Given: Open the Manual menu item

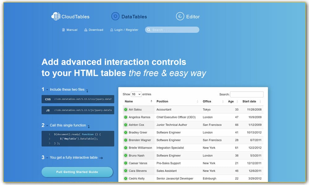Looking at the screenshot, I should tap(70, 30).
